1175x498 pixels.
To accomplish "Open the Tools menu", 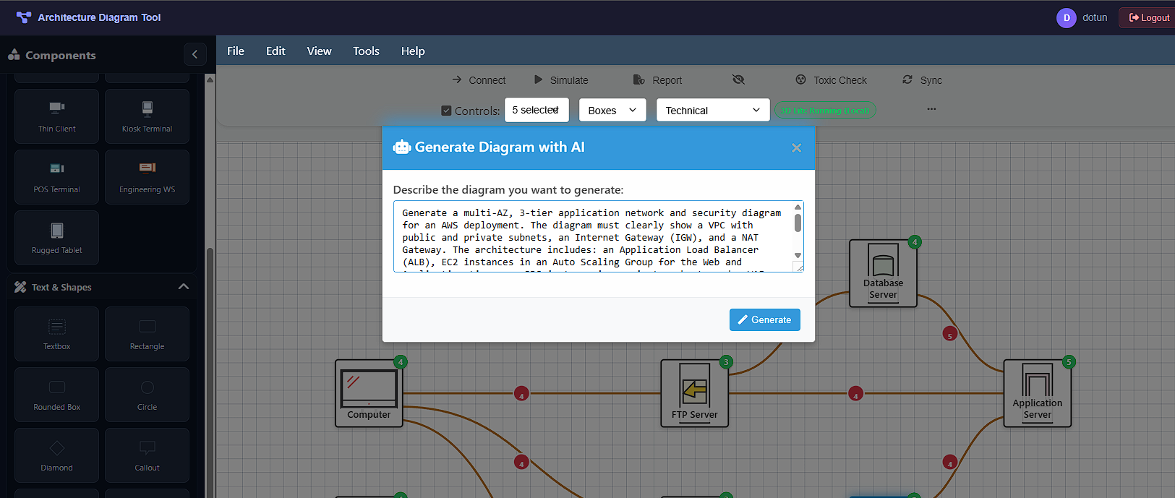I will (x=366, y=51).
